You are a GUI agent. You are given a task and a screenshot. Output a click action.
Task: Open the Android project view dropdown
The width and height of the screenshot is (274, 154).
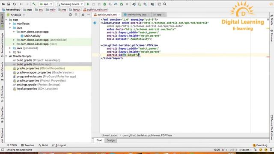(x=16, y=15)
